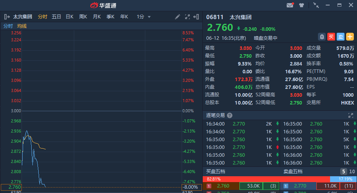357x193 pixels.
Task: Click the current price 2.760 header
Action: (x=220, y=28)
